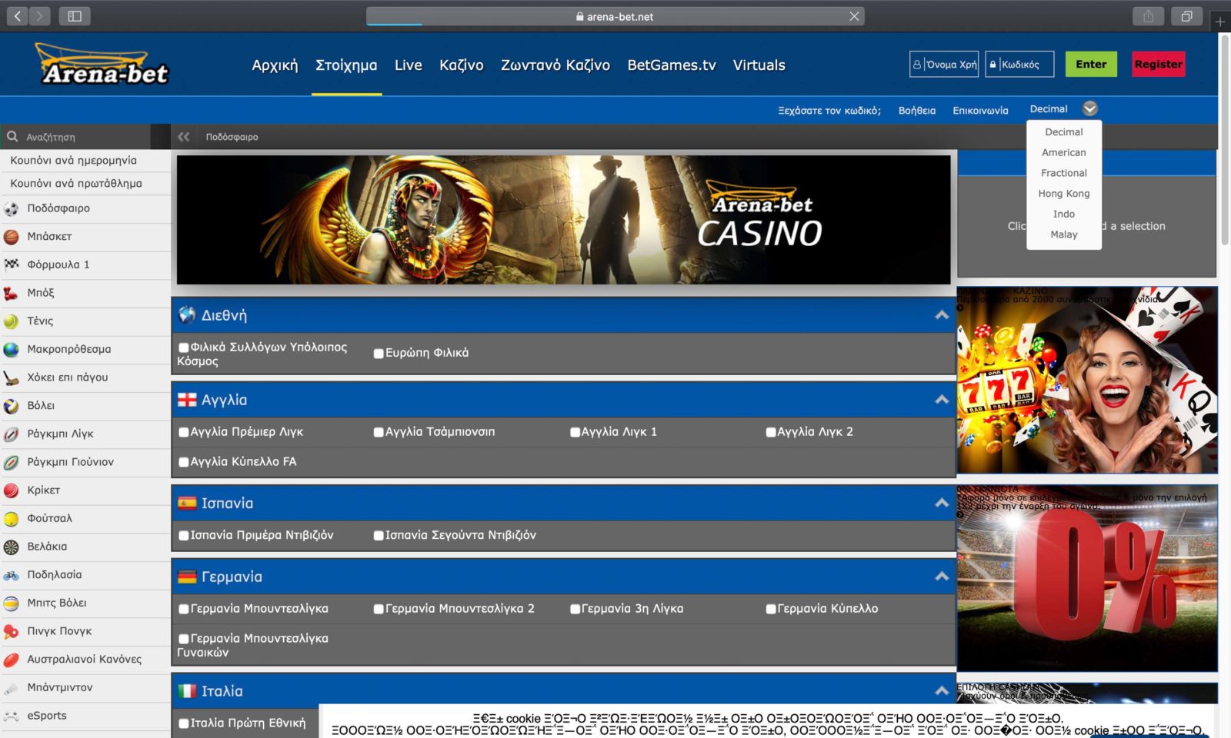Open the Καζίνο tab
Screen dimensions: 1231x738
click(462, 65)
